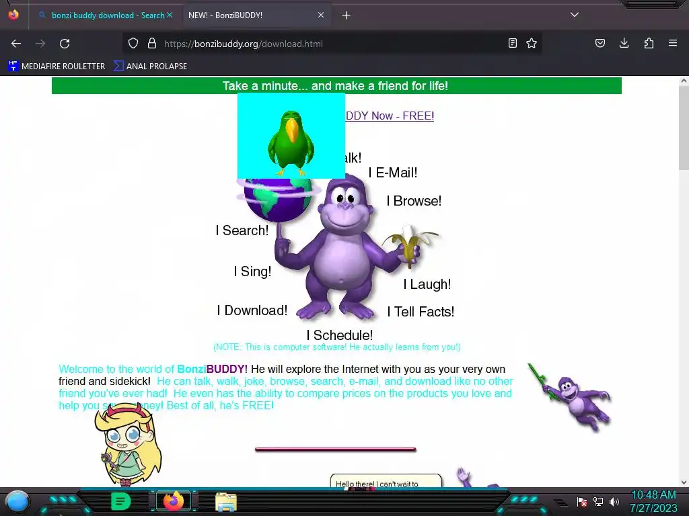Open File Explorer from the taskbar

(x=226, y=502)
